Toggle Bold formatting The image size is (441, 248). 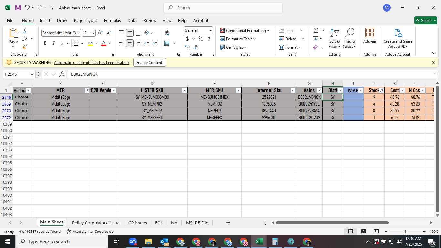point(45,43)
